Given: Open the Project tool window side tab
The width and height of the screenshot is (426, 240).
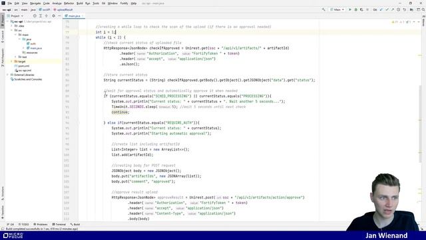Looking at the screenshot, I should click(x=3, y=21).
